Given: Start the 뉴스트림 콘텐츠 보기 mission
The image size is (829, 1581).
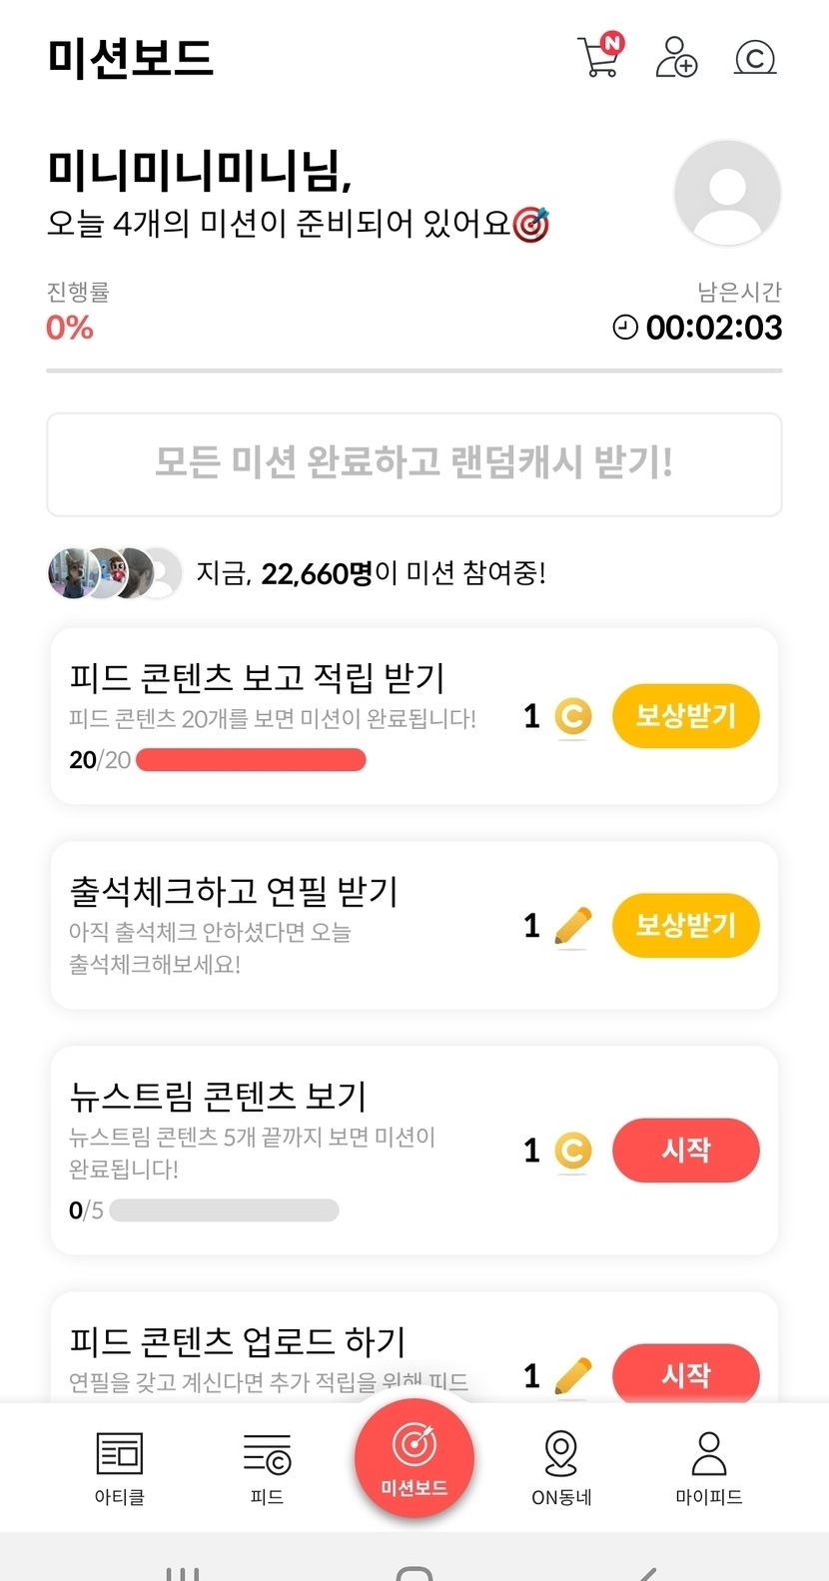Looking at the screenshot, I should coord(685,1150).
